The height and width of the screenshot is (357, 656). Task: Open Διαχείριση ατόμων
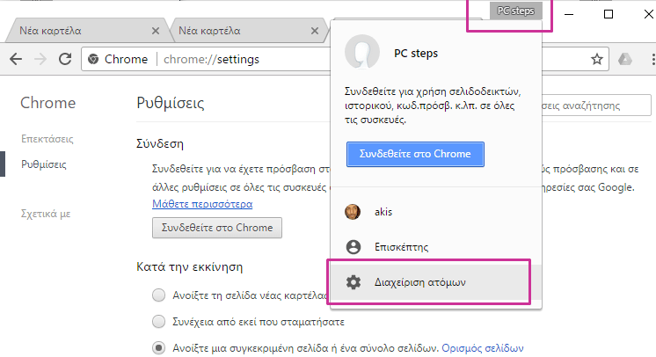pyautogui.click(x=436, y=282)
